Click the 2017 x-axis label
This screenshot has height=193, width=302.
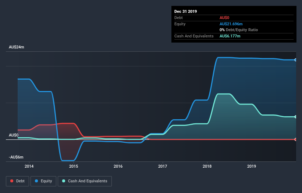pos(163,166)
